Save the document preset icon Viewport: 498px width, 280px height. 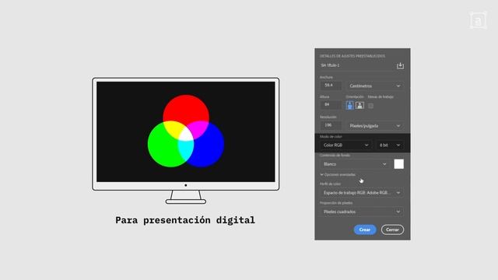tap(400, 65)
